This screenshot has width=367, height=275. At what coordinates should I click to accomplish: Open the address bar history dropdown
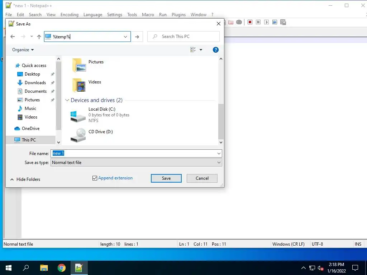coord(125,37)
